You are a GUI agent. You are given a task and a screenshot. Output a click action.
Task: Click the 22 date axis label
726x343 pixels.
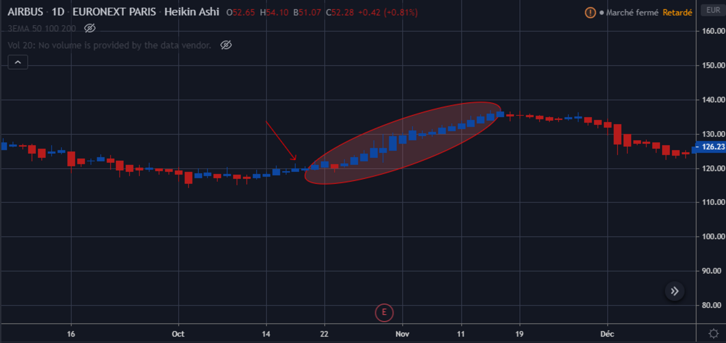(x=324, y=334)
